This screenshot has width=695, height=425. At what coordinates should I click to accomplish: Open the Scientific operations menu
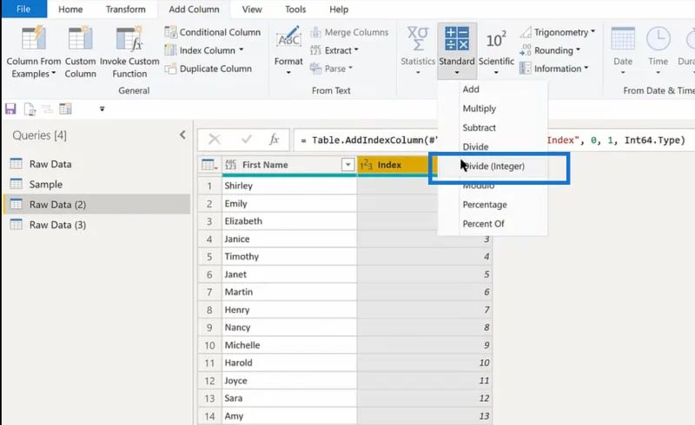[x=496, y=51]
